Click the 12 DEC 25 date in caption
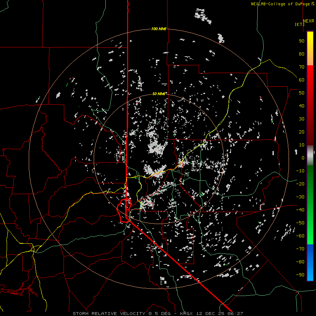 (211, 314)
